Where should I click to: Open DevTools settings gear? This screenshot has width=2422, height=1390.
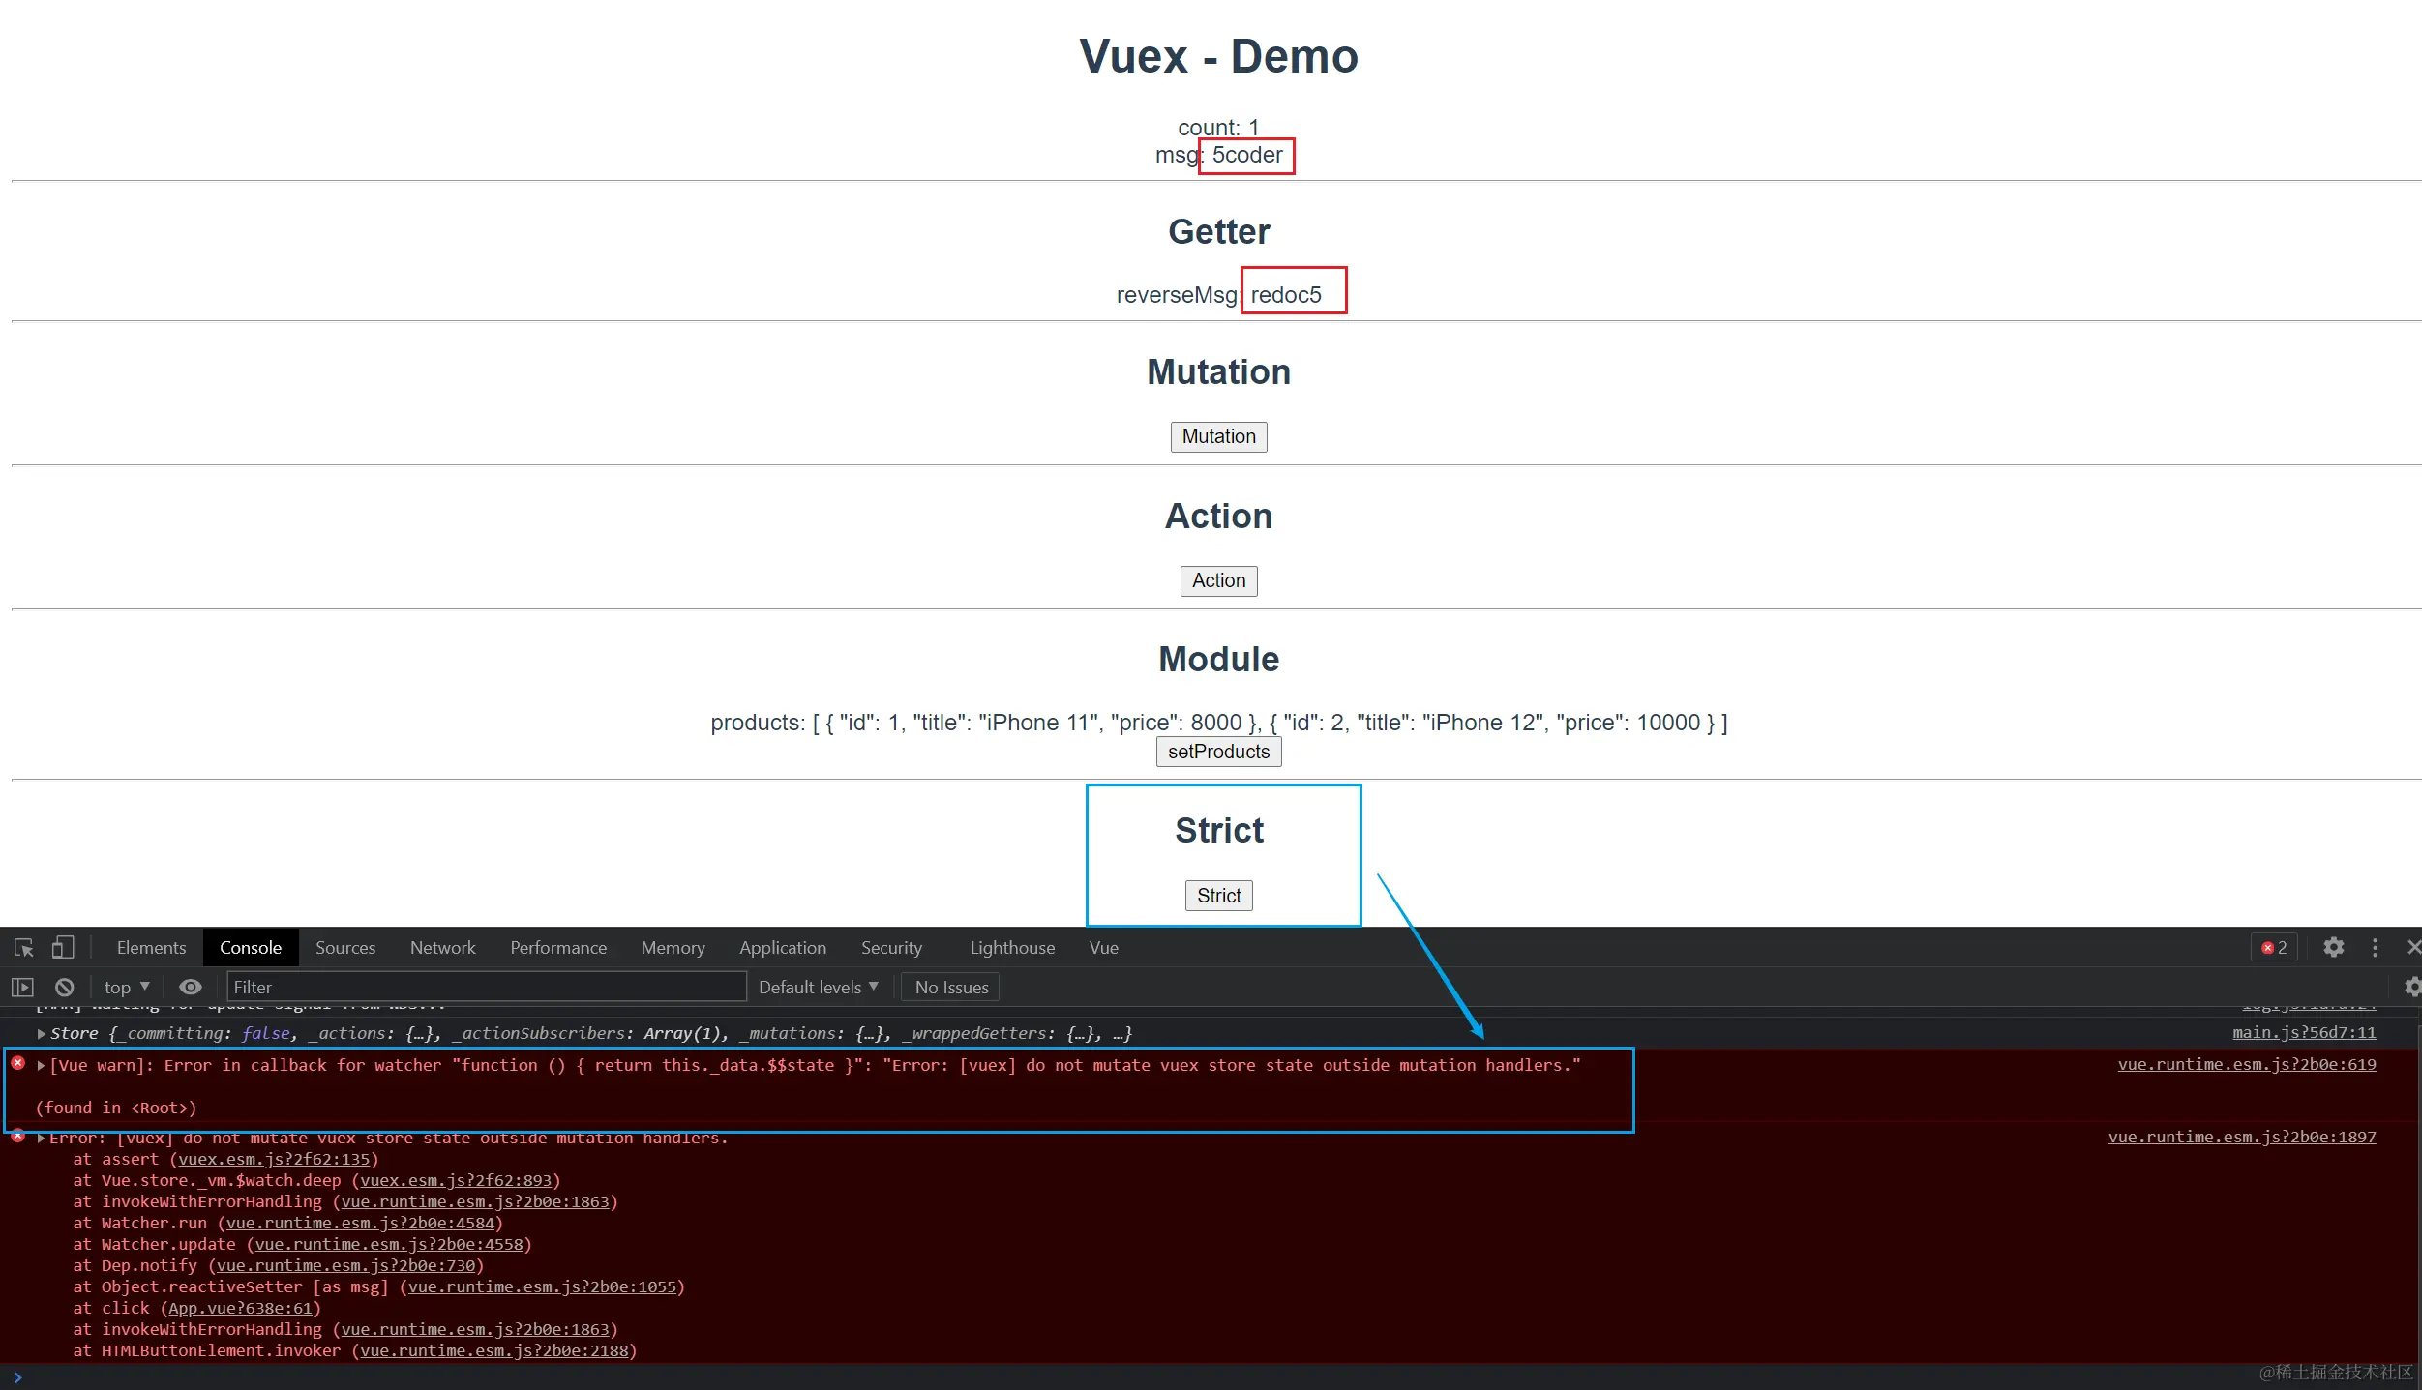[2333, 948]
